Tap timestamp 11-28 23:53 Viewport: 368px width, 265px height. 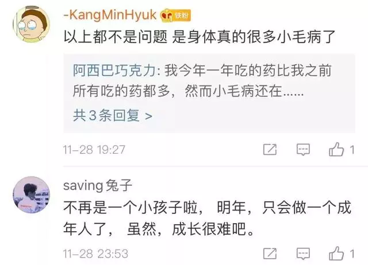pos(96,254)
